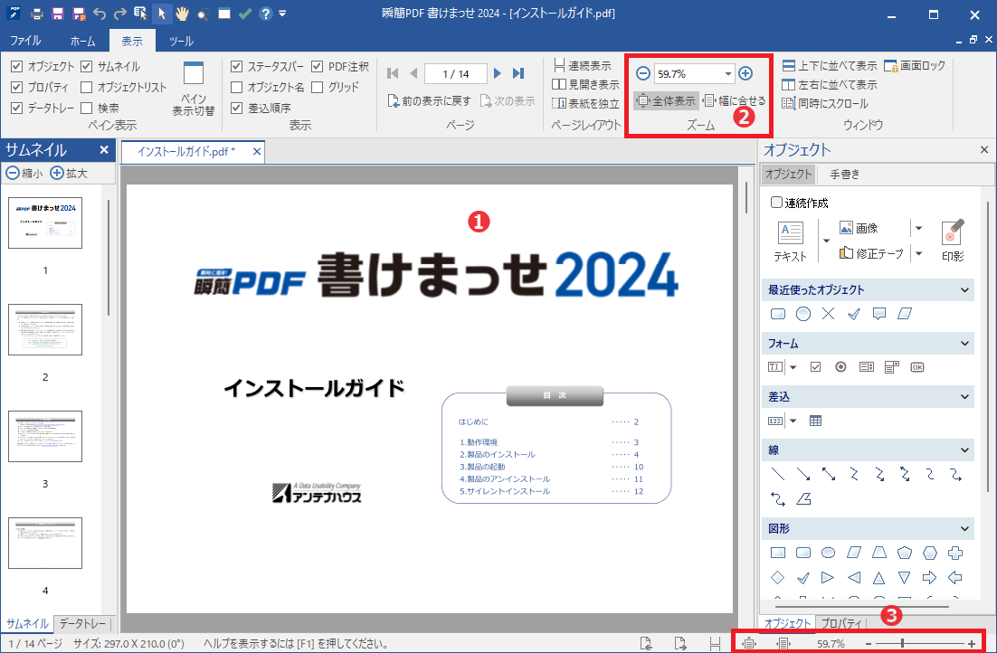Click the save icon in title bar
The height and width of the screenshot is (653, 997).
coord(58,14)
